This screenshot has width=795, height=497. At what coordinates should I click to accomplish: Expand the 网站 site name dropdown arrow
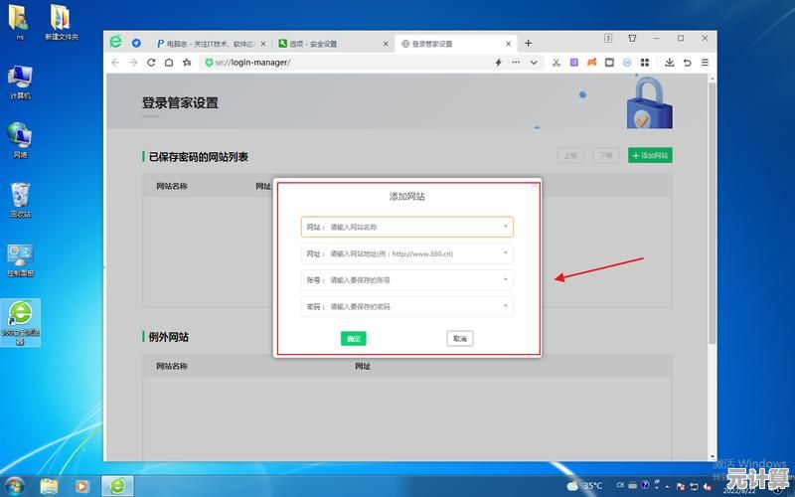[x=505, y=227]
